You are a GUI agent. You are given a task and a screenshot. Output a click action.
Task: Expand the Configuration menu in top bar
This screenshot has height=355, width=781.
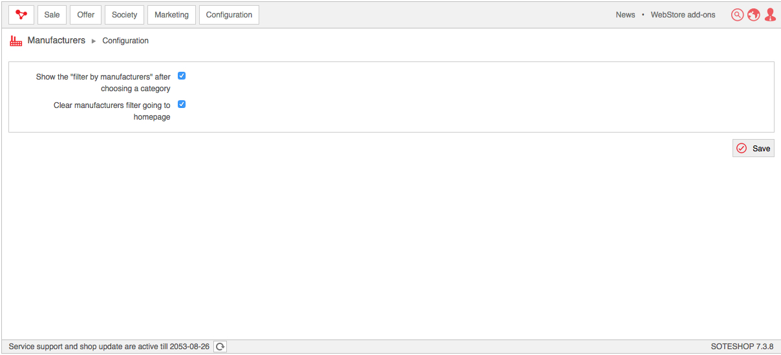tap(229, 15)
